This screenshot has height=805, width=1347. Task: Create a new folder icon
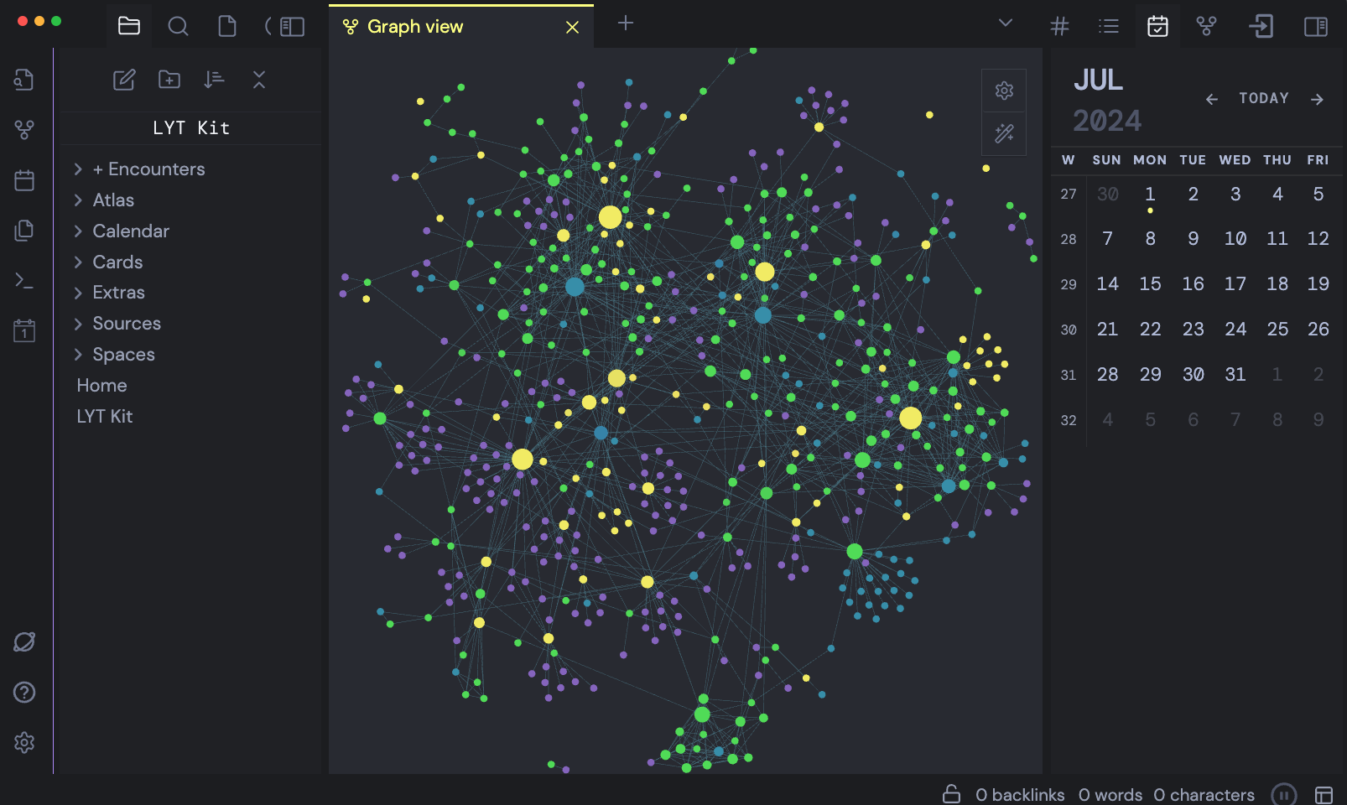click(x=169, y=80)
